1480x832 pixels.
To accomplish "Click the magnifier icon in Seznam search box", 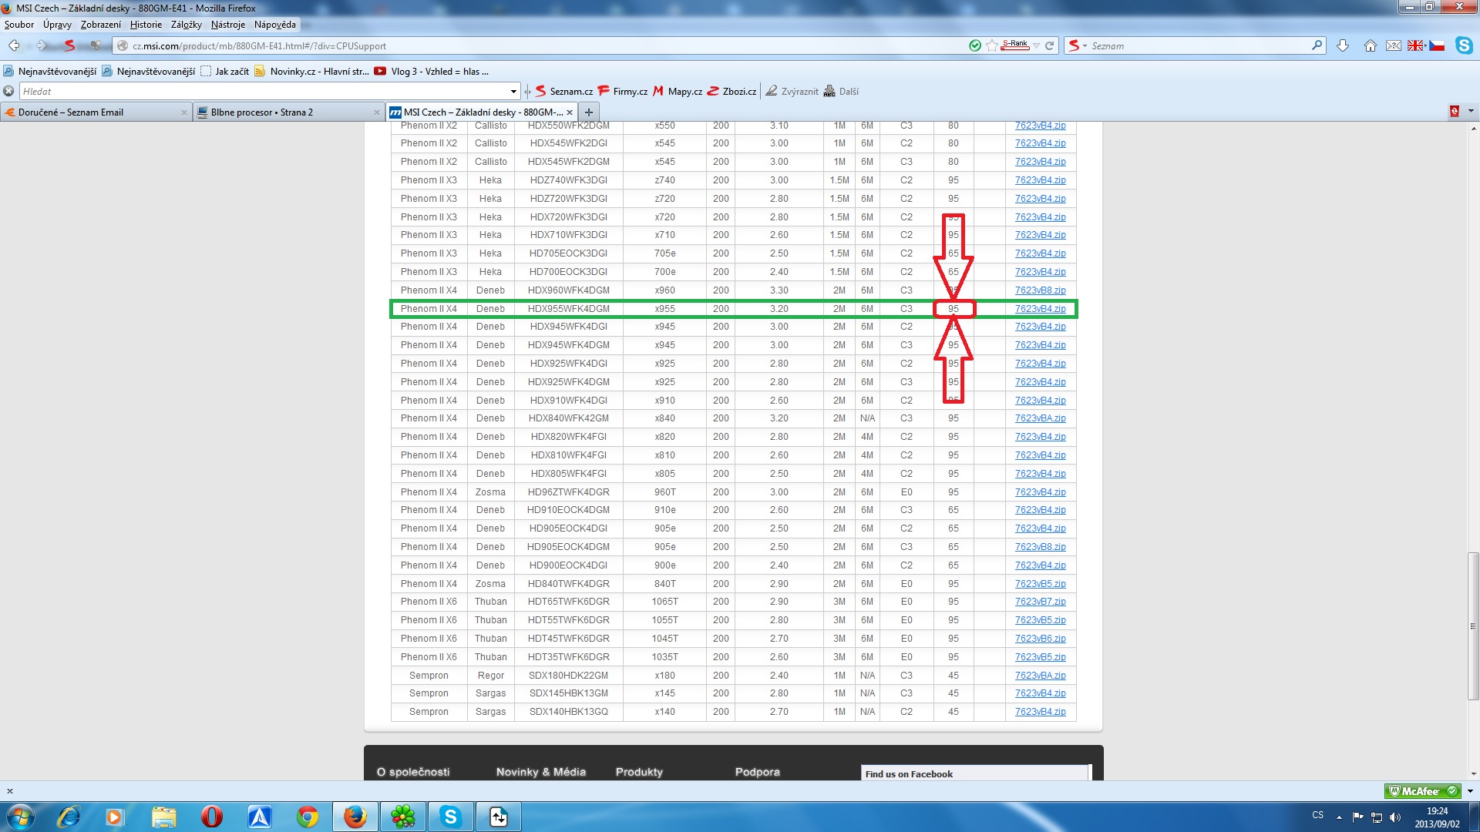I will (x=1317, y=45).
